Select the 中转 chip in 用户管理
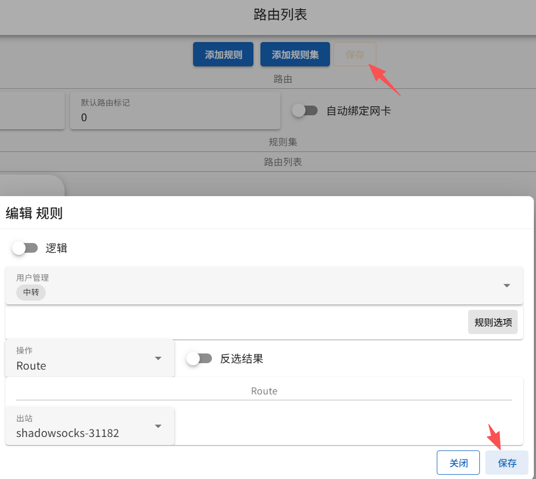Screen dimensions: 536x479 [x=31, y=293]
